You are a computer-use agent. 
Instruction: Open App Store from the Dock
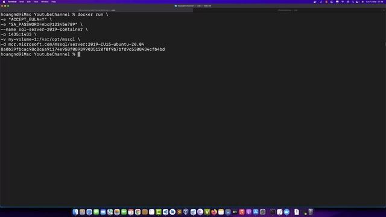(x=256, y=212)
